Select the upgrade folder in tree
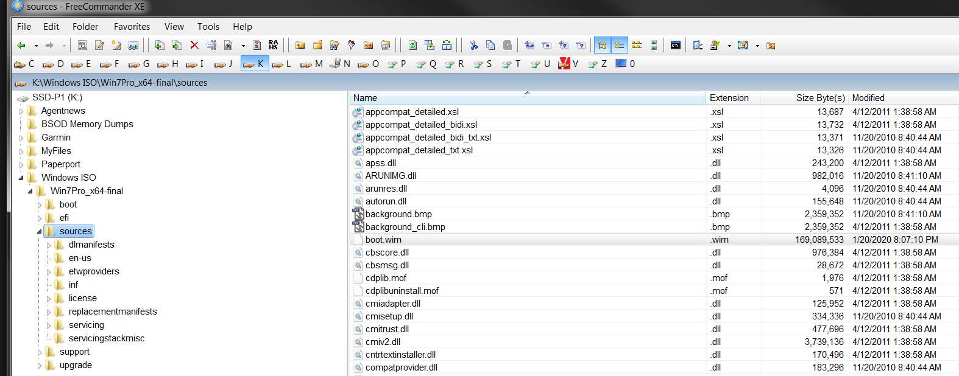Screen dimensions: 959x376 pyautogui.click(x=76, y=365)
